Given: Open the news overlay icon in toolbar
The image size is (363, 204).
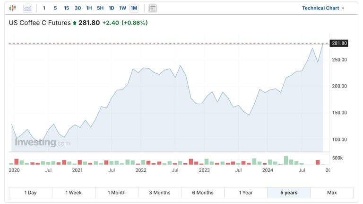Looking at the screenshot, I should point(153,8).
